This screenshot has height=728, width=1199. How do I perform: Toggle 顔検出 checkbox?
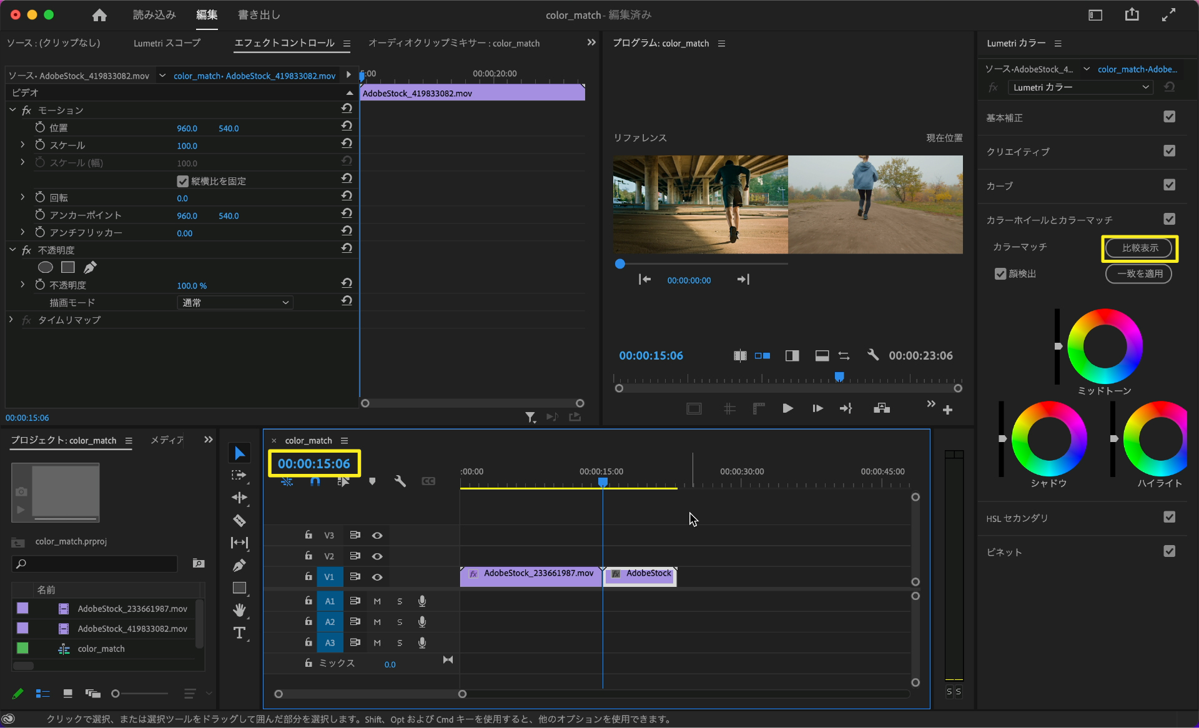(x=1000, y=274)
